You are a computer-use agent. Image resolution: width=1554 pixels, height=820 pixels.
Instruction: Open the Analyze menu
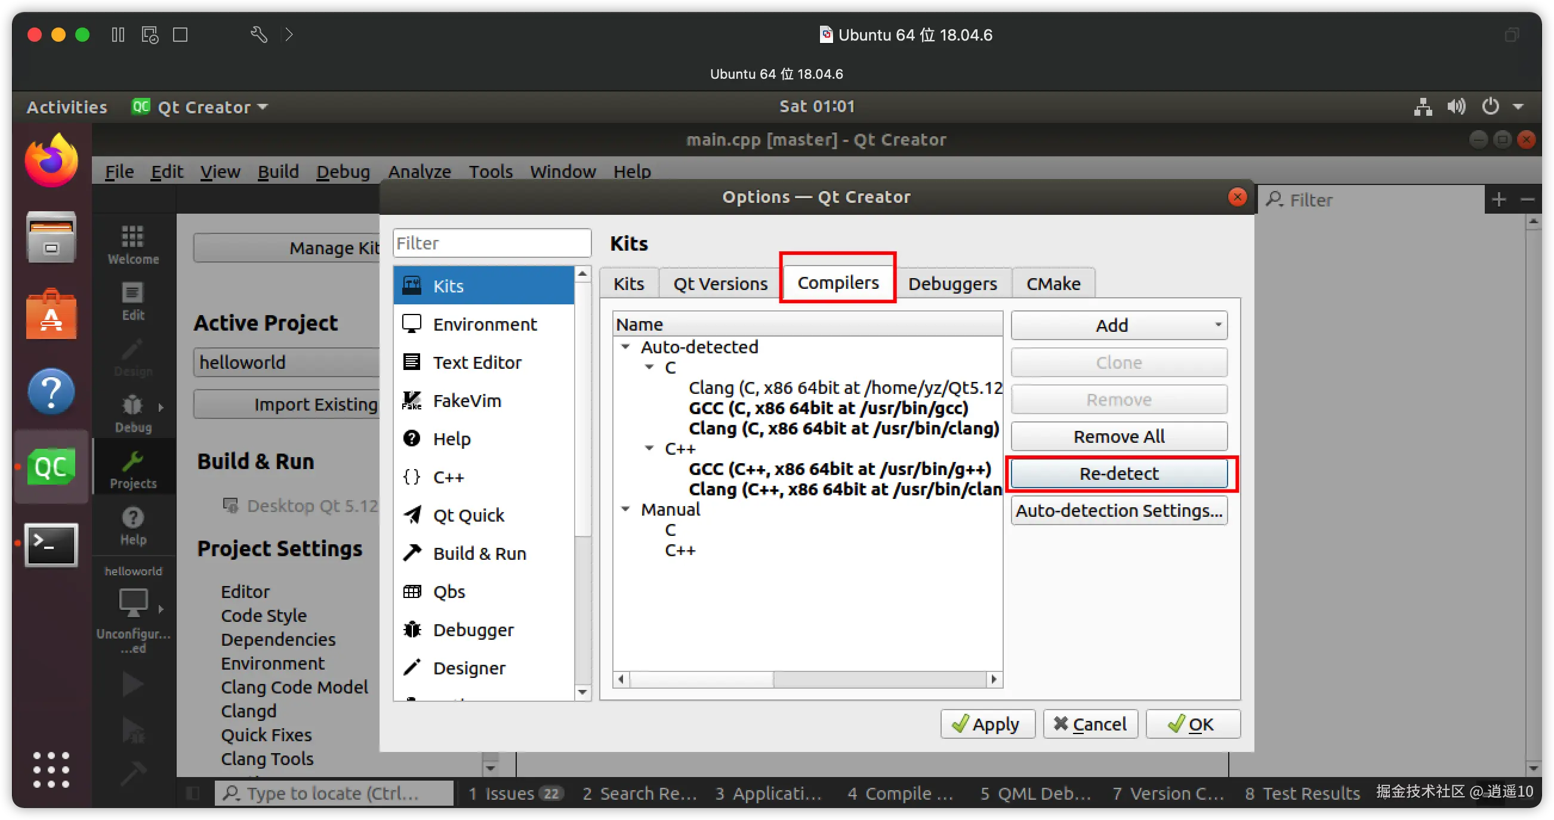(420, 171)
